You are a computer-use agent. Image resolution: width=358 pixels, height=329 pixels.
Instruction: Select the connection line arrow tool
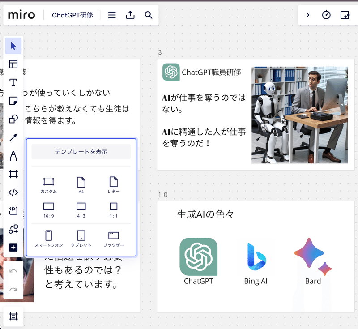(13, 137)
